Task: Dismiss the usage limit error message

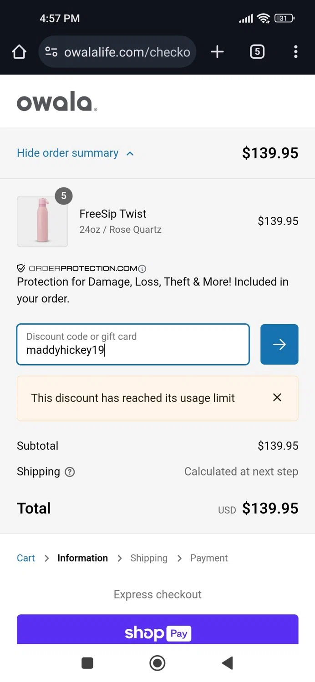Action: (x=277, y=397)
